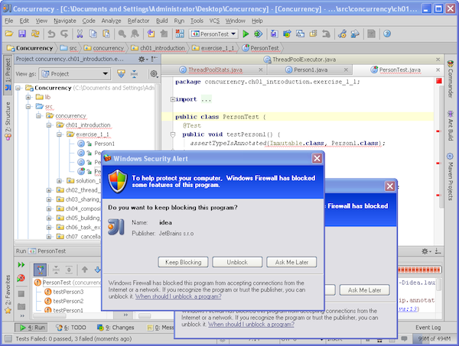Click the Rerun failed tests icon
This screenshot has height=346, width=459.
click(21, 278)
